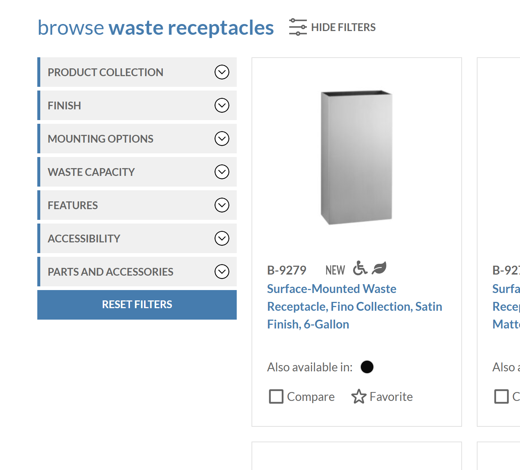
Task: Click the NEW badge on B-9279
Action: coord(335,270)
